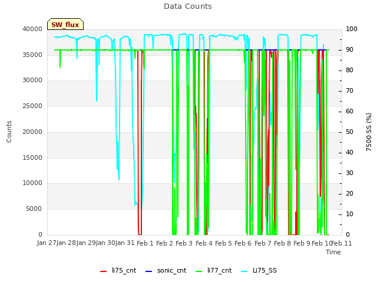Click the 40000 left axis tick label
The image size is (377, 282).
32,29
